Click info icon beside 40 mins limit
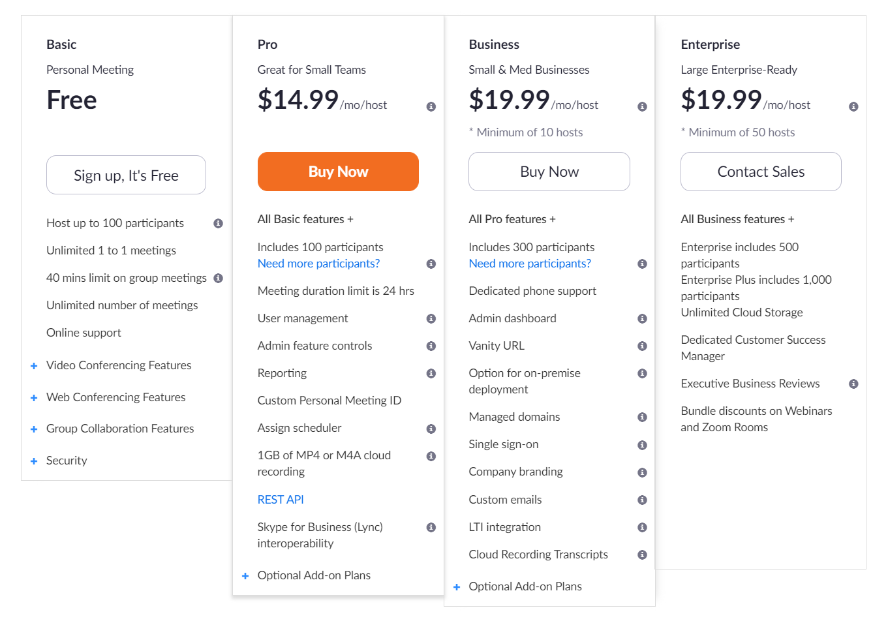873x638 pixels. click(x=219, y=279)
